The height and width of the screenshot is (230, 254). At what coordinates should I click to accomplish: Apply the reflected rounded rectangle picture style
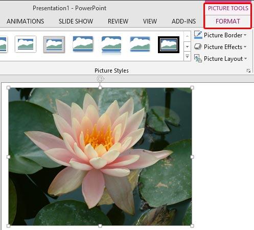coord(111,45)
